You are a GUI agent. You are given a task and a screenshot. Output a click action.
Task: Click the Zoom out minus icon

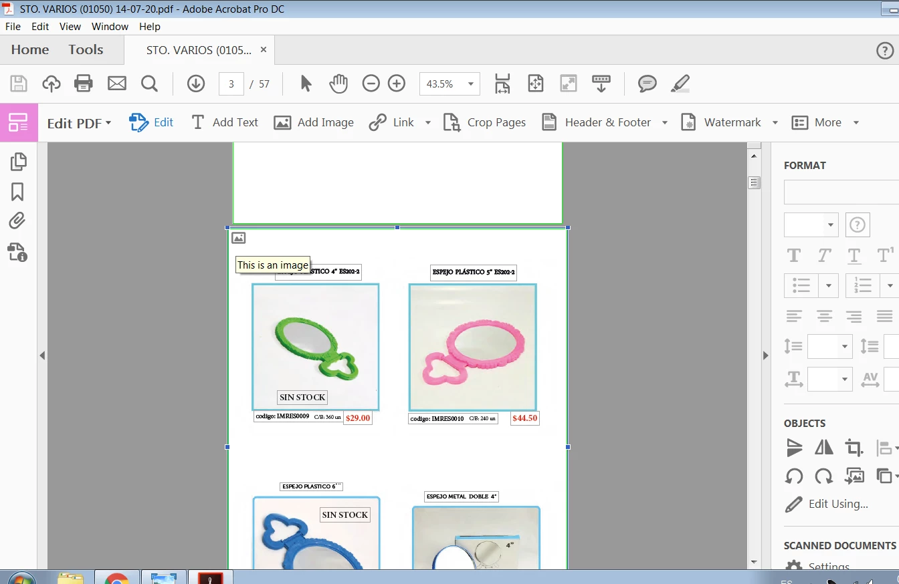371,84
